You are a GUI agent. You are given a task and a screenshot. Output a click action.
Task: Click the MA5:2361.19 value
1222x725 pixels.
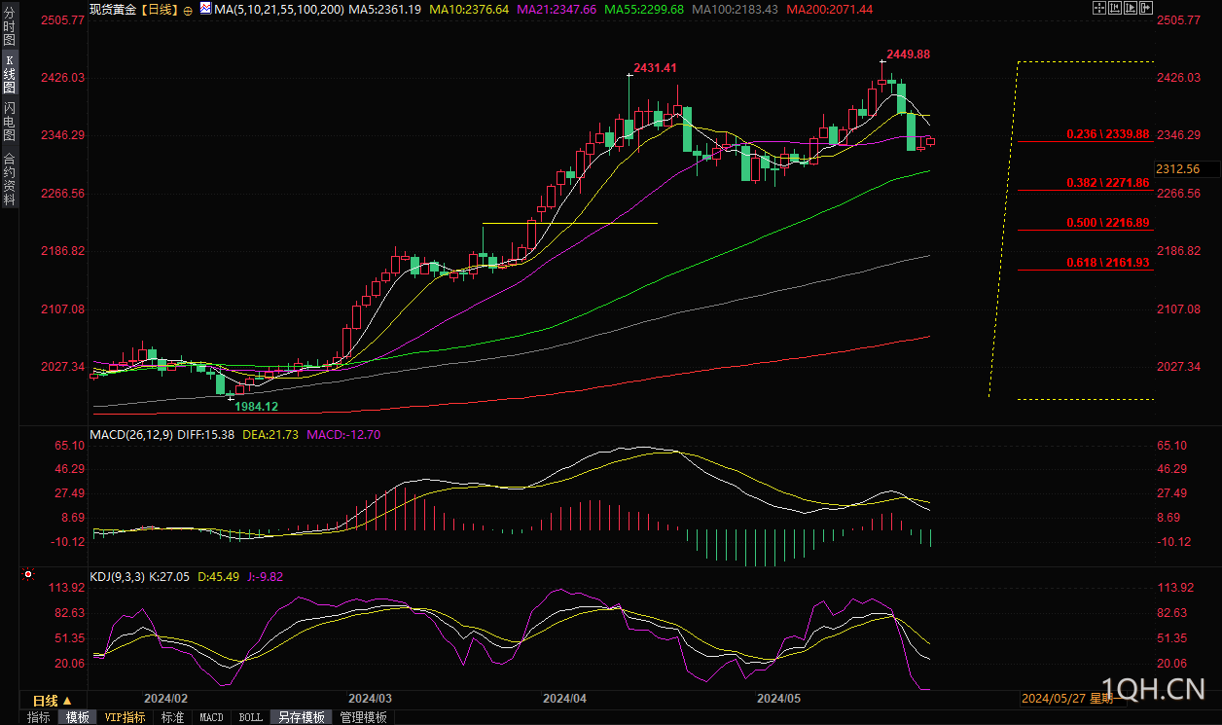click(x=384, y=9)
